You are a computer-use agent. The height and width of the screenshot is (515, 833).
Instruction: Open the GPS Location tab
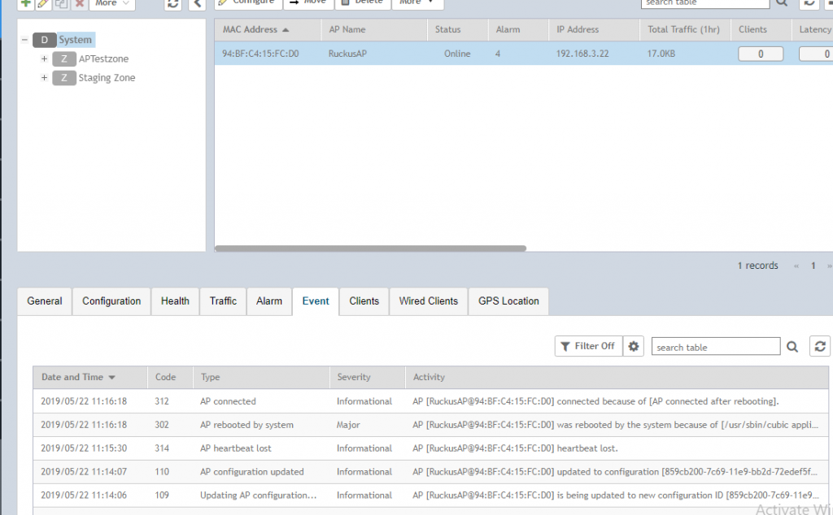[508, 301]
